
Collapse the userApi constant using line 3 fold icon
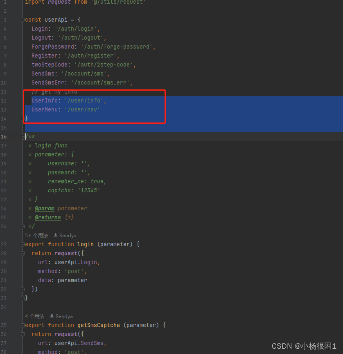click(x=23, y=19)
